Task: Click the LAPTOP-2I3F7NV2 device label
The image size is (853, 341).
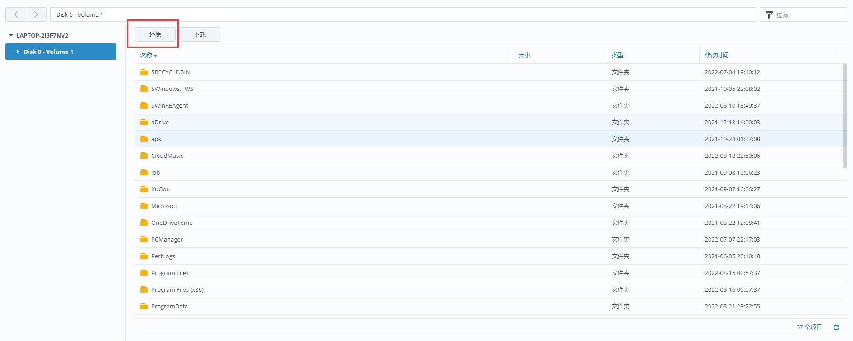Action: [43, 35]
